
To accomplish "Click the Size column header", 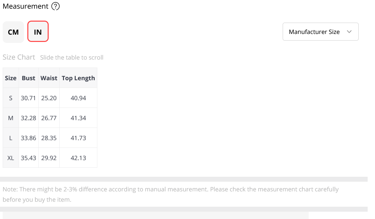I will pos(11,78).
